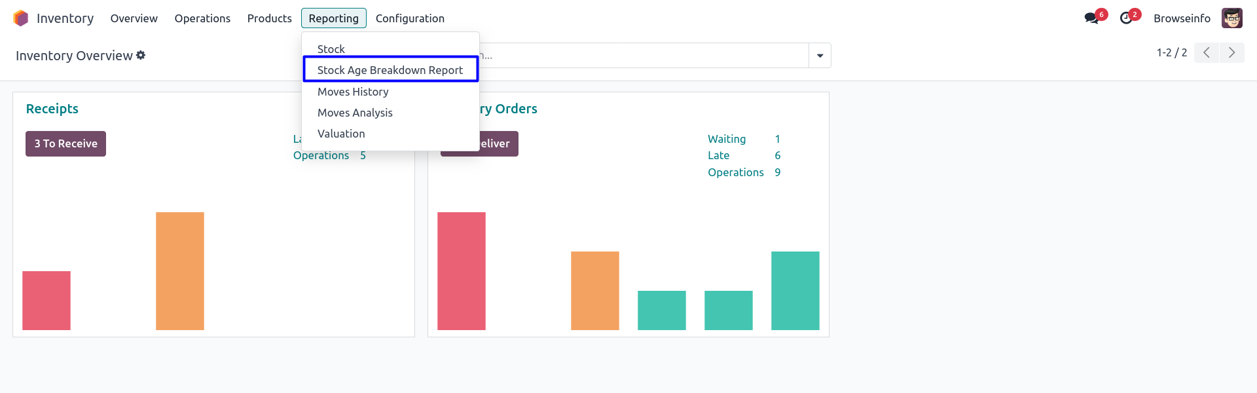The width and height of the screenshot is (1257, 393).
Task: Open the Reporting menu
Action: click(x=333, y=18)
